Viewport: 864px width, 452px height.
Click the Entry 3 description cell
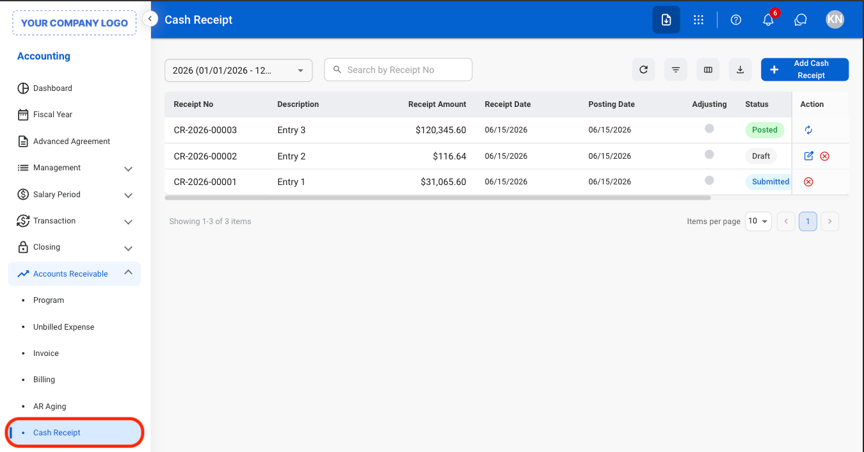point(291,130)
